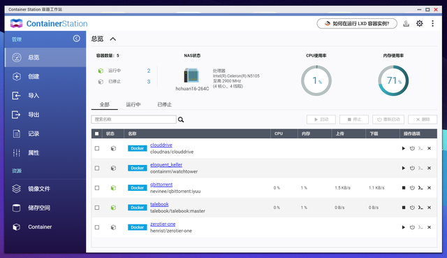Screen dimensions: 447x258
Task: Open the settings gear icon
Action: 419,23
